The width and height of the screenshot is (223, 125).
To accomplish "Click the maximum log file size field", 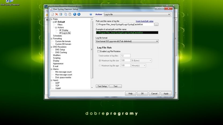I will [126, 61].
